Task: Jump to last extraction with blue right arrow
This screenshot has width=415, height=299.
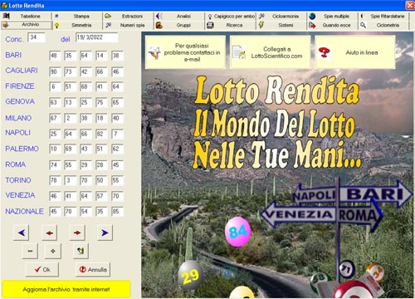Action: tap(105, 233)
